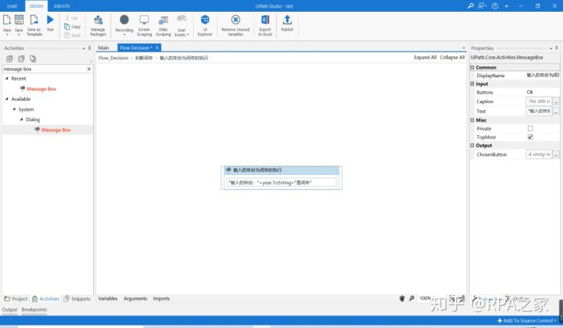Open the Snippets panel tab

point(77,298)
